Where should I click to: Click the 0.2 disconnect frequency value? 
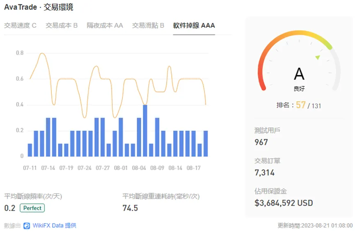point(10,208)
